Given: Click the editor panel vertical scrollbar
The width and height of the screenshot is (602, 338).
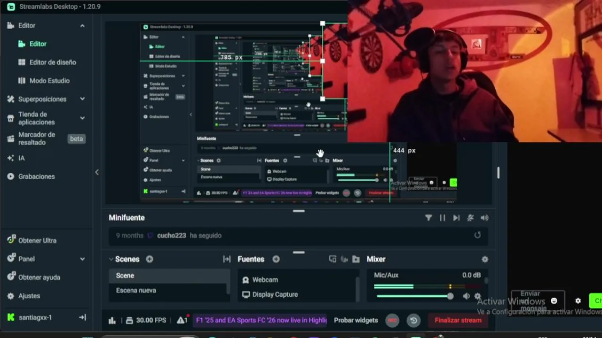Looking at the screenshot, I should point(498,172).
